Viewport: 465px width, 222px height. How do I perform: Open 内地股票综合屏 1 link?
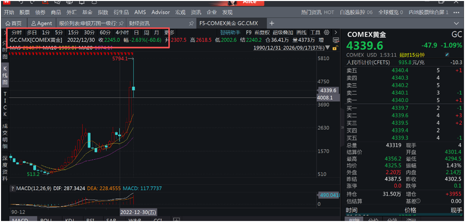pos(428,13)
